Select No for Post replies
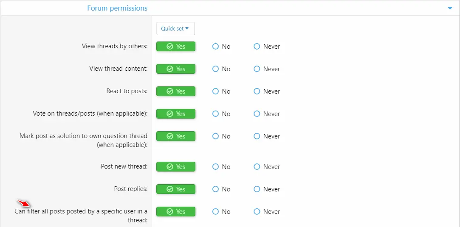This screenshot has height=227, width=460. (221, 189)
